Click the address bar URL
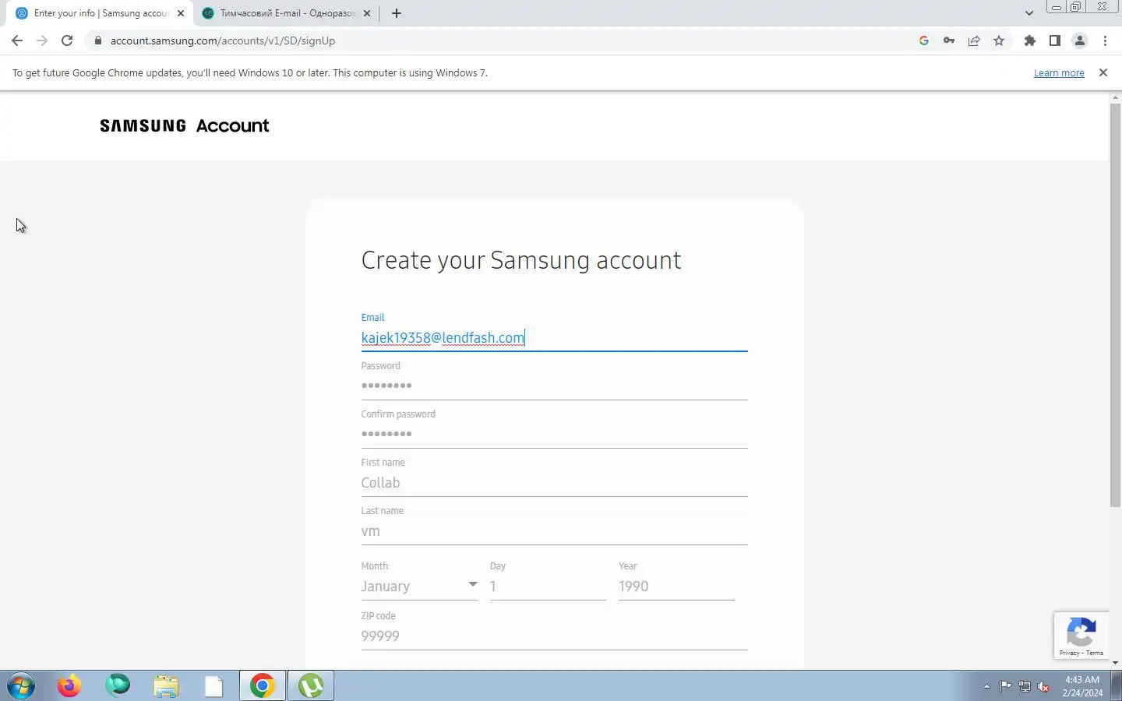Image resolution: width=1122 pixels, height=701 pixels. click(223, 41)
